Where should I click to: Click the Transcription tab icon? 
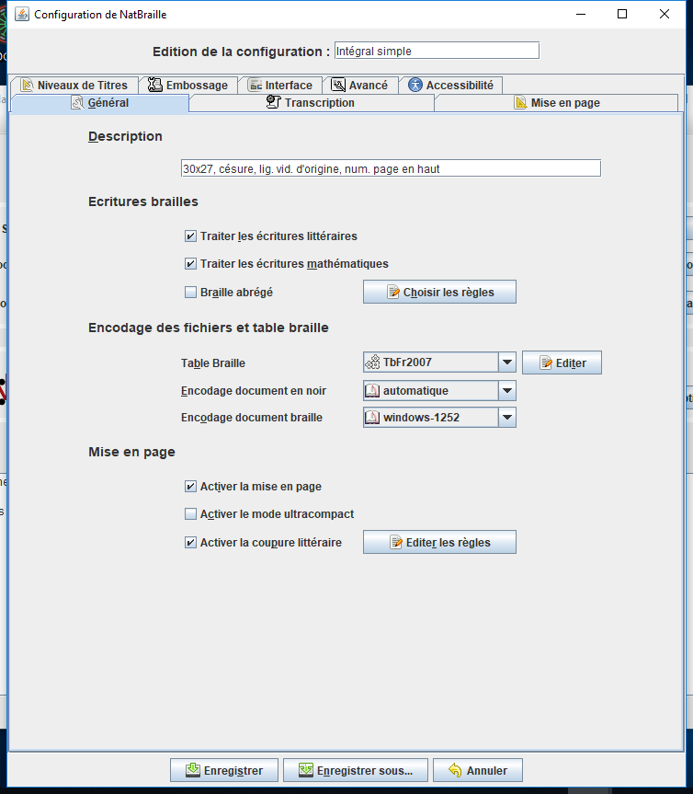[273, 102]
